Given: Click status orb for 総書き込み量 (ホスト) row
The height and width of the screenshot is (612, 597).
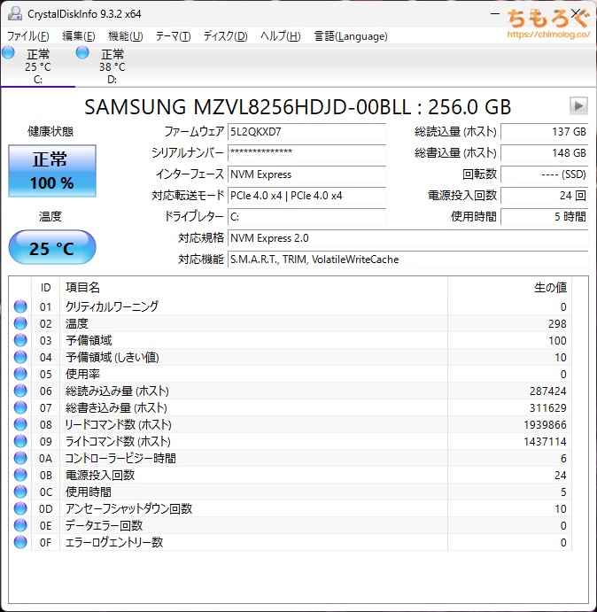Looking at the screenshot, I should pyautogui.click(x=20, y=407).
